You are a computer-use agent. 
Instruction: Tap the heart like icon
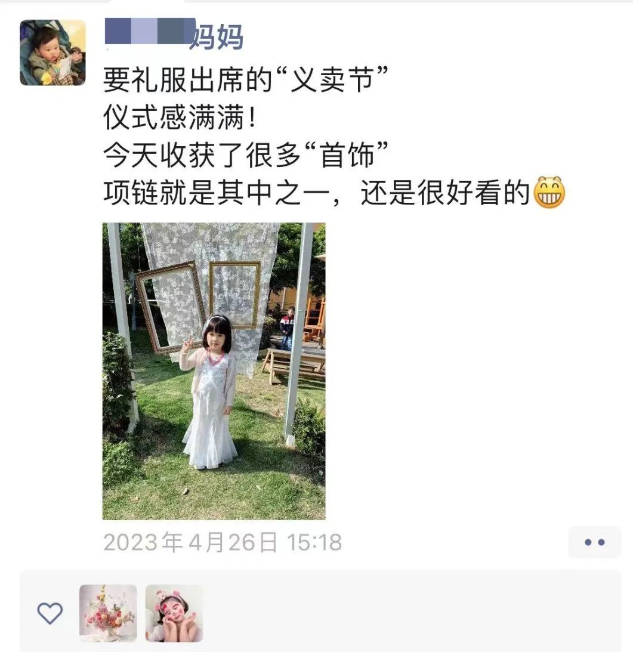tap(50, 613)
